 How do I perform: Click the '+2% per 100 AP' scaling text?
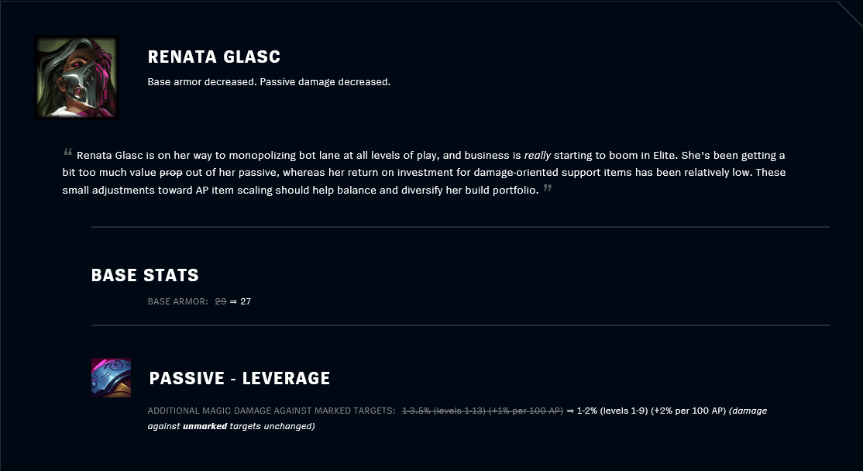[689, 411]
